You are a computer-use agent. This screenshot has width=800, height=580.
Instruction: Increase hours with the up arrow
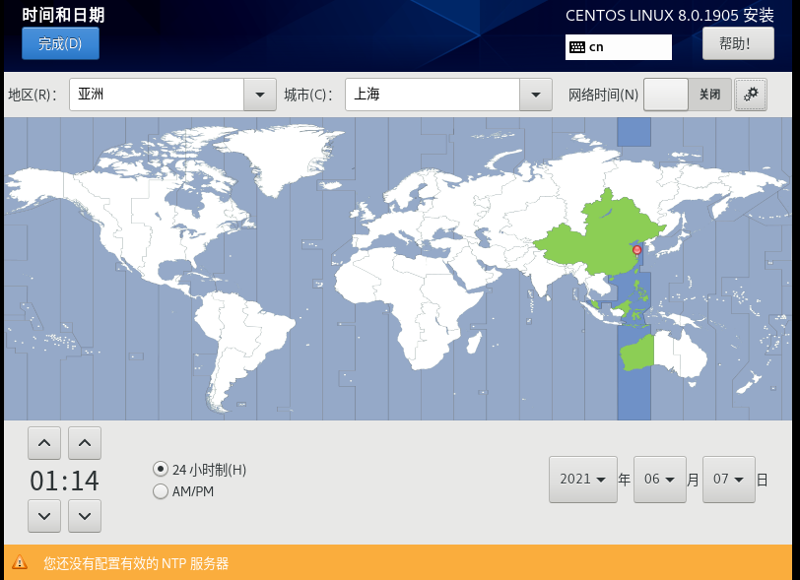[x=44, y=443]
